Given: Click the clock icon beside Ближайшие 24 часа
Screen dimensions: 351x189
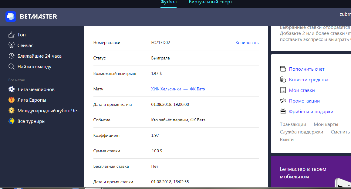Looking at the screenshot, I should pyautogui.click(x=12, y=56).
